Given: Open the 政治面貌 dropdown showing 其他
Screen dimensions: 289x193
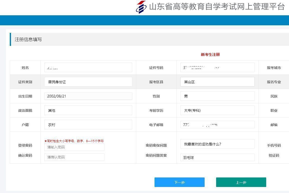Looking at the screenshot, I should pos(88,110).
